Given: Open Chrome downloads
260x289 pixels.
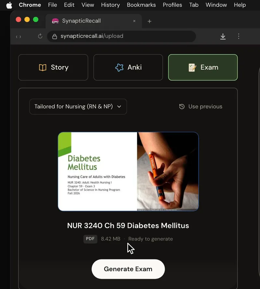Looking at the screenshot, I should [223, 36].
